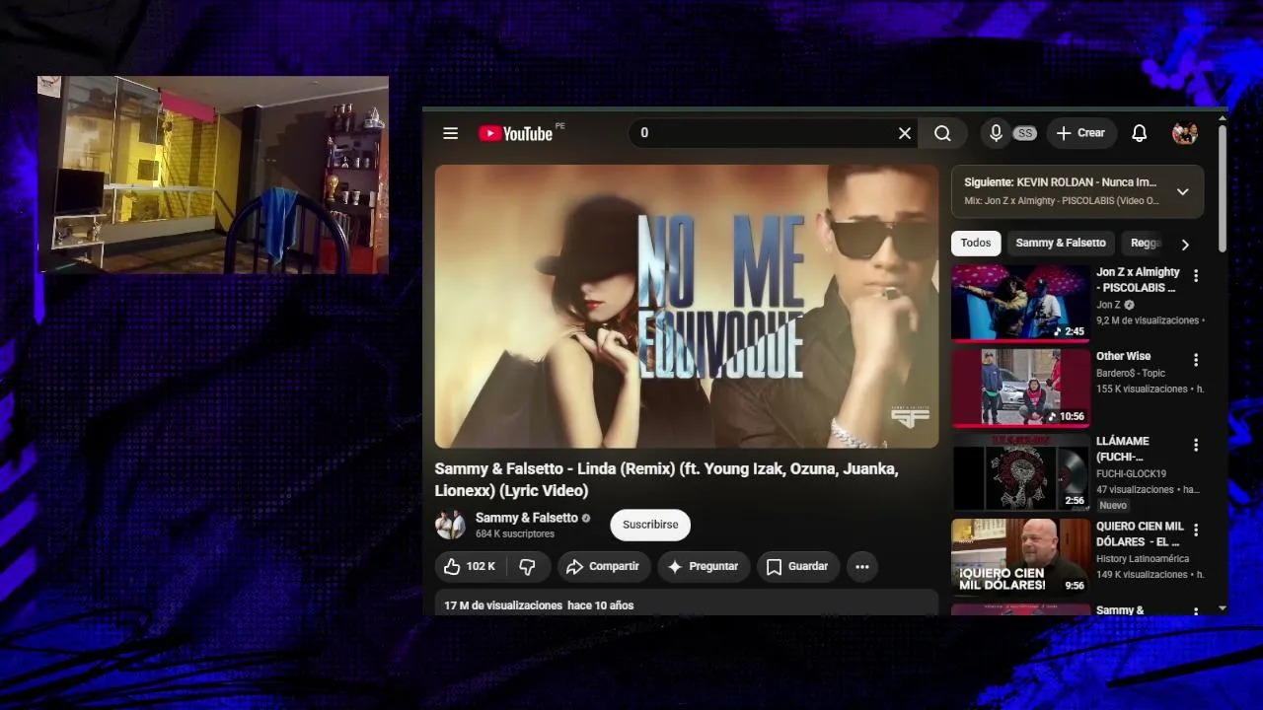Viewport: 1263px width, 710px height.
Task: Click the "Other Wise" video title
Action: click(1123, 356)
